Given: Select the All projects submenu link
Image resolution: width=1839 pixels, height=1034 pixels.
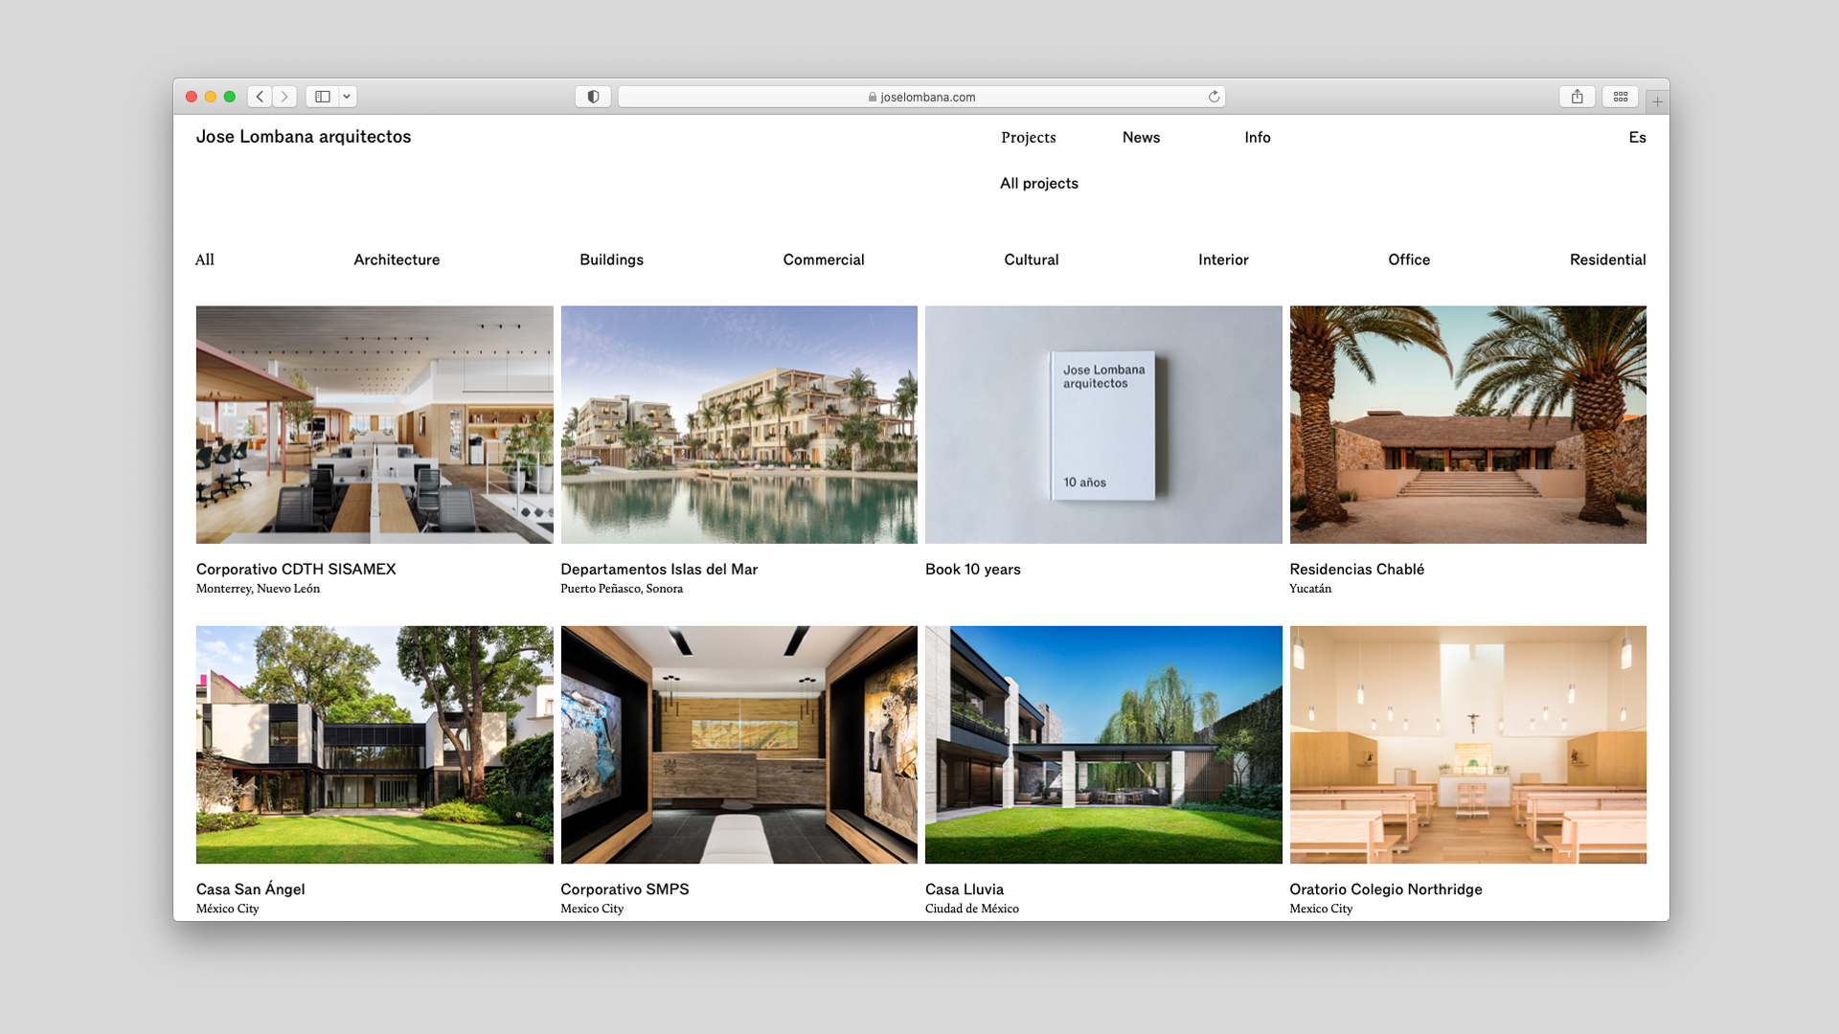Looking at the screenshot, I should click(1039, 184).
